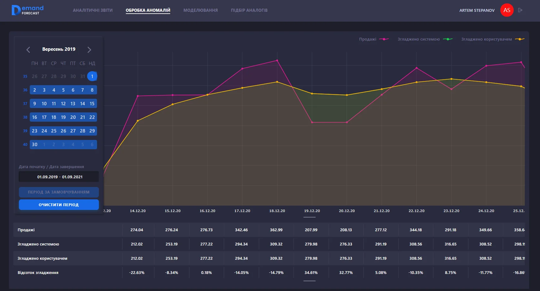This screenshot has width=540, height=291.
Task: Toggle the Згладжено користувачем legend series
Action: 492,39
